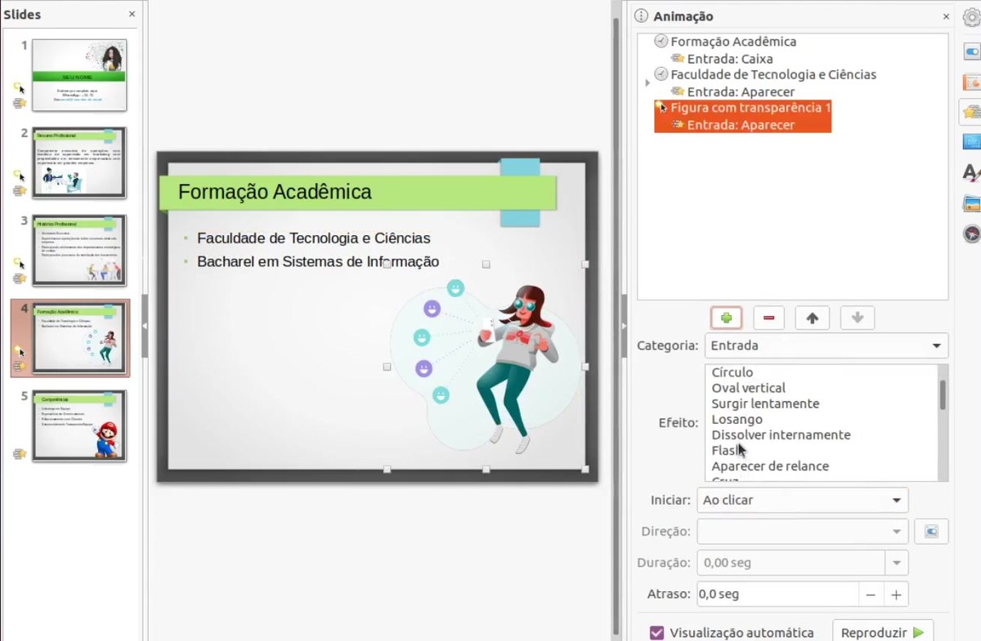Decrease Atraso with the minus button
The image size is (981, 641).
(x=871, y=594)
